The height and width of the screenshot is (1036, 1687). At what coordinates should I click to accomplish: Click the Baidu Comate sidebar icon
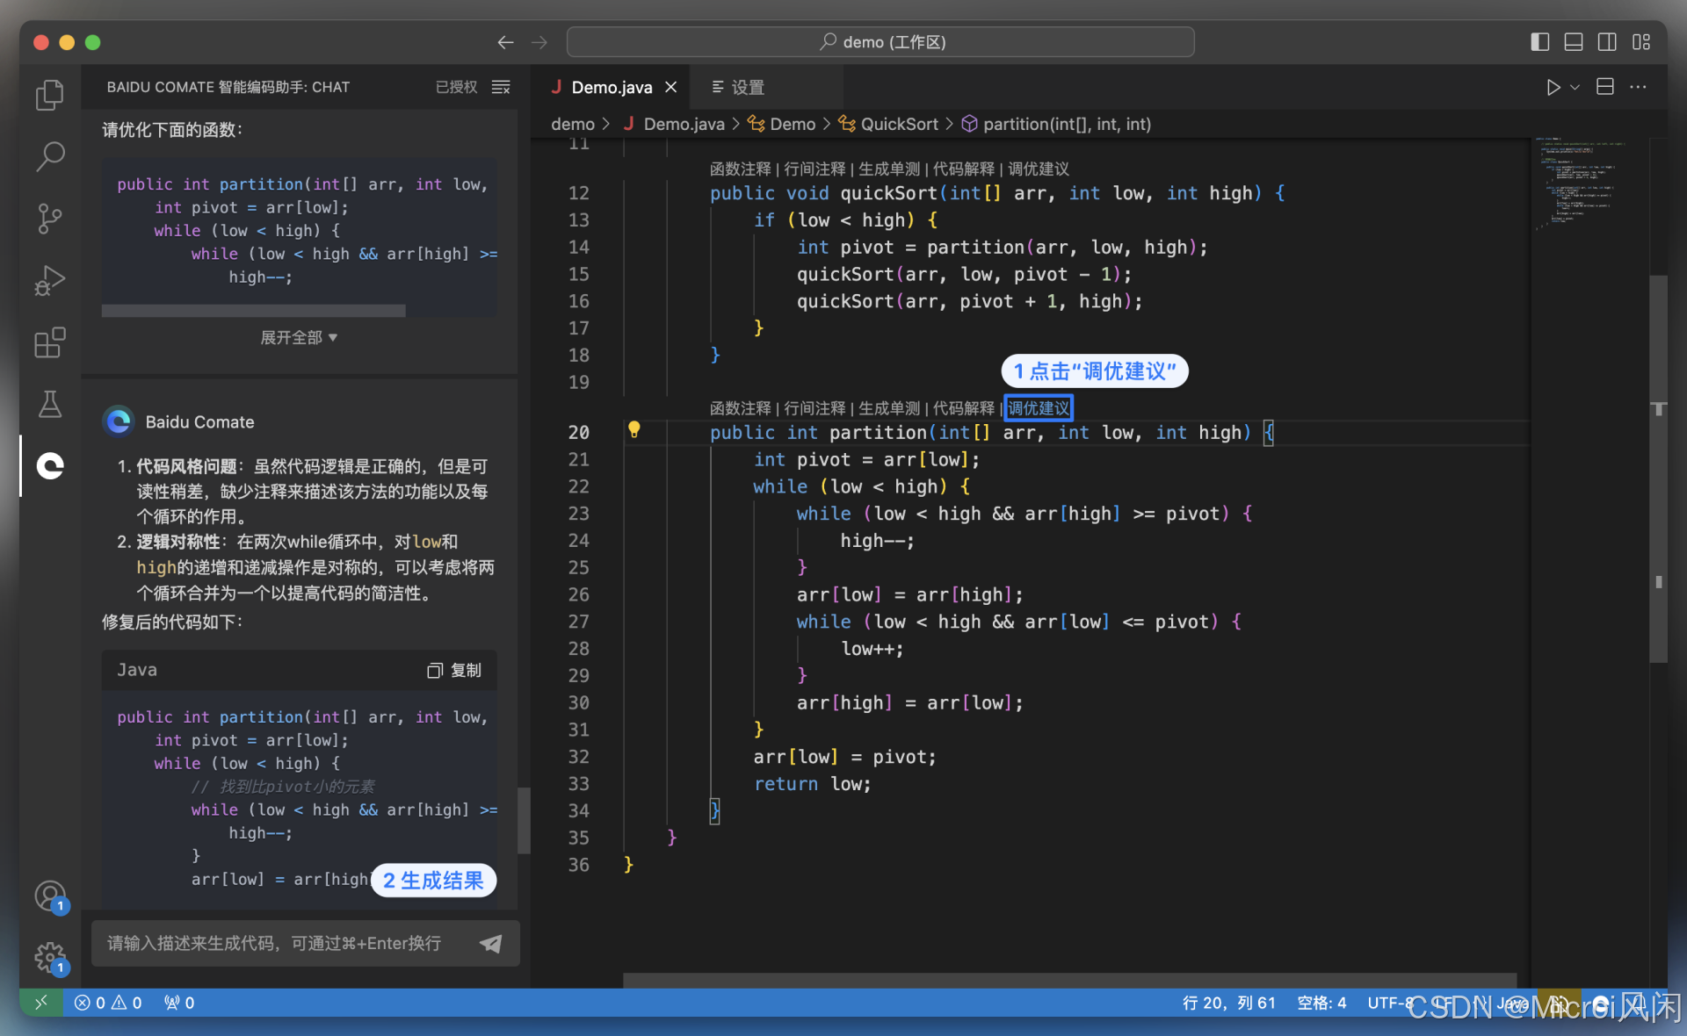pyautogui.click(x=50, y=465)
